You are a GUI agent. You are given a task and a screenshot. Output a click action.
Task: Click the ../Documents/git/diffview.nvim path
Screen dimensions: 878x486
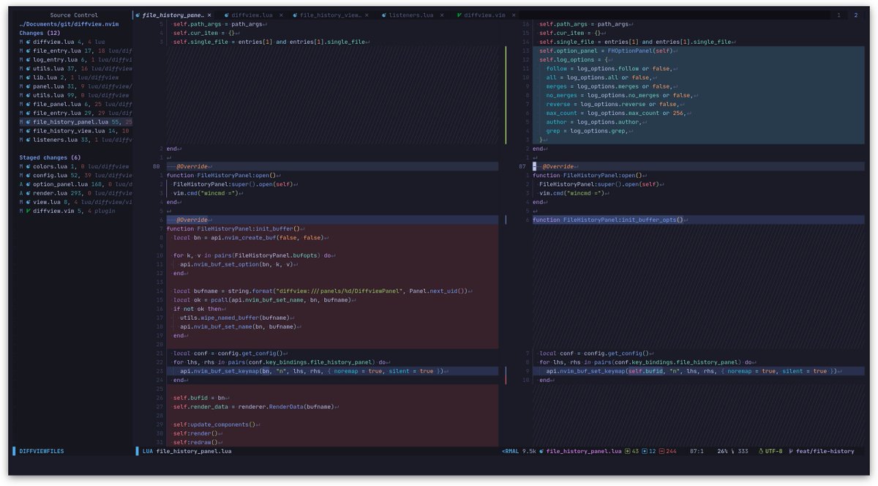(69, 24)
